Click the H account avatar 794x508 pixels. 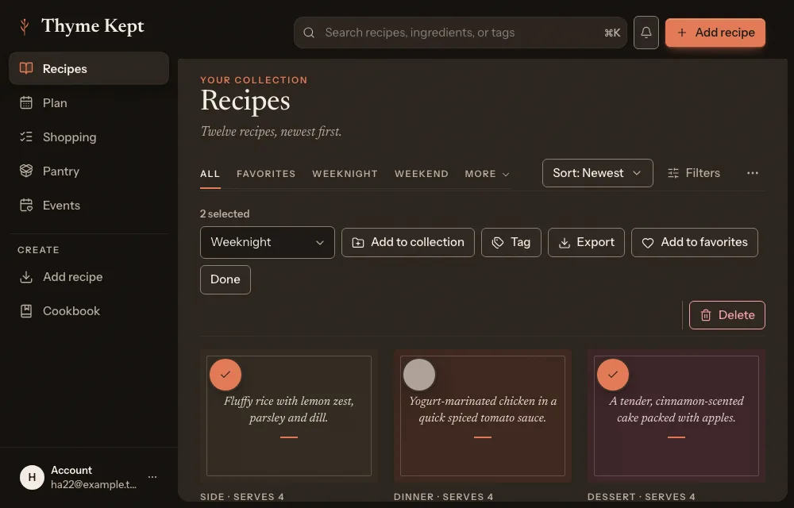click(32, 477)
